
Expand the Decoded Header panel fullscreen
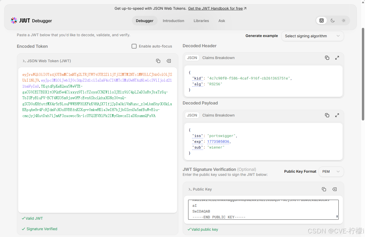click(337, 58)
